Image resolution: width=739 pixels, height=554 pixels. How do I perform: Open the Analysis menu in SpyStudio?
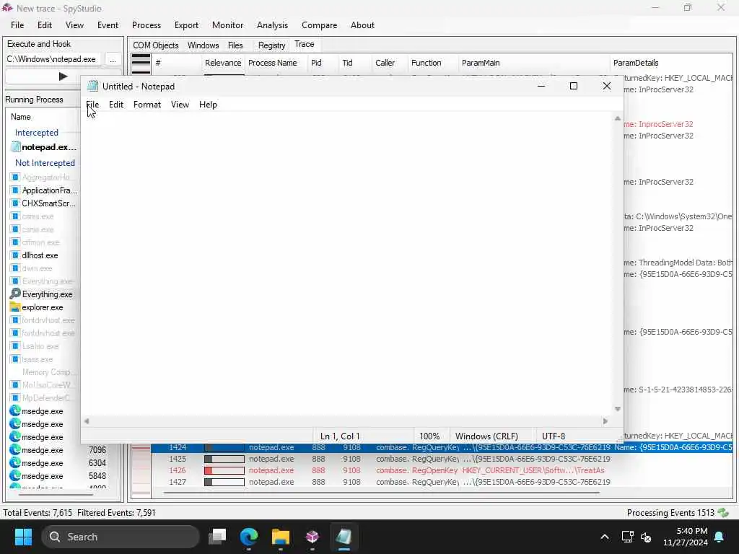272,25
